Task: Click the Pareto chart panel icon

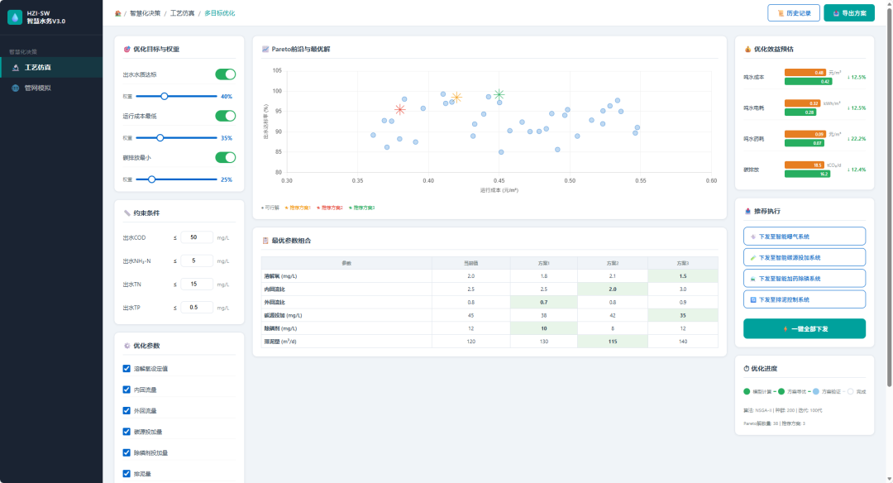Action: coord(265,49)
